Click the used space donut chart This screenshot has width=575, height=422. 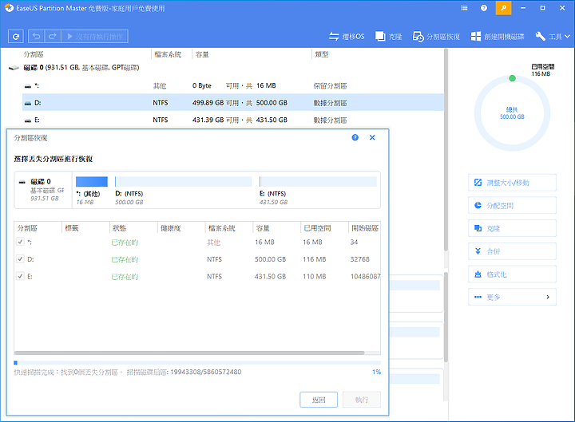coord(512,113)
